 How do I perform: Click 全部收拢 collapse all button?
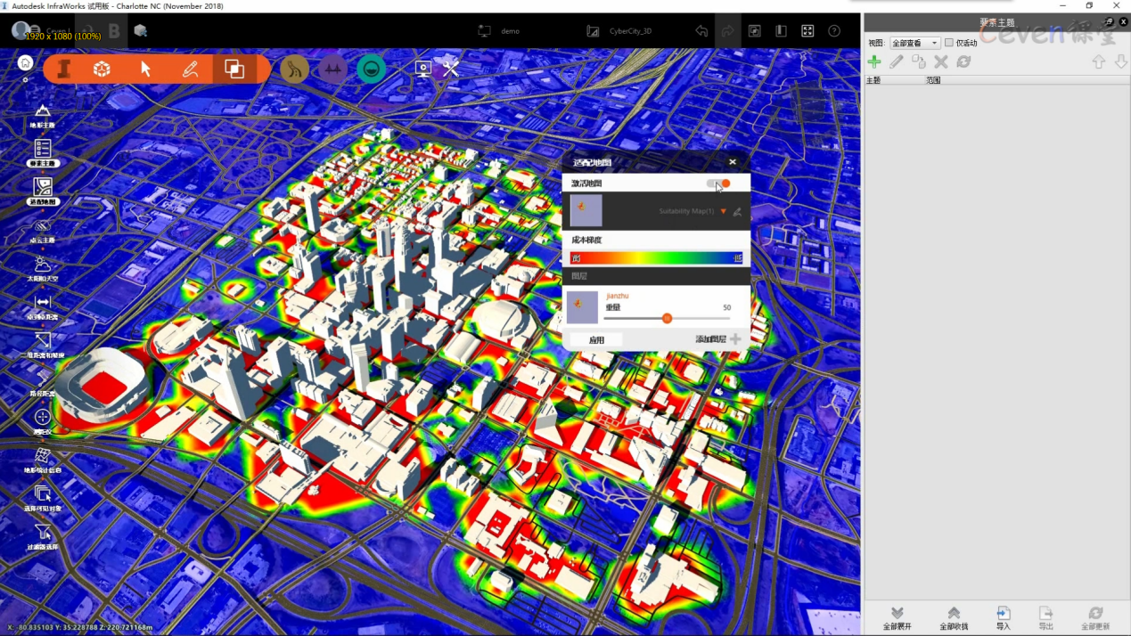coord(954,619)
